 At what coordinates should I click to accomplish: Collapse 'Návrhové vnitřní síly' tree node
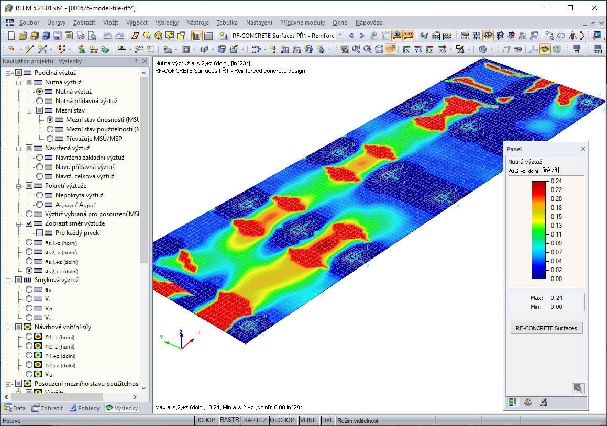(8, 327)
